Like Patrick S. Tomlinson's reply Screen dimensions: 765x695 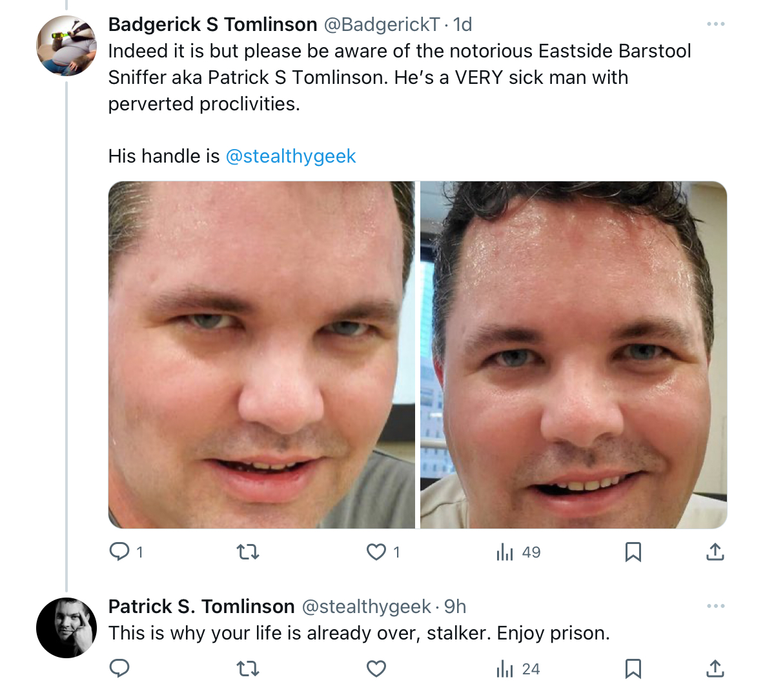(x=376, y=669)
